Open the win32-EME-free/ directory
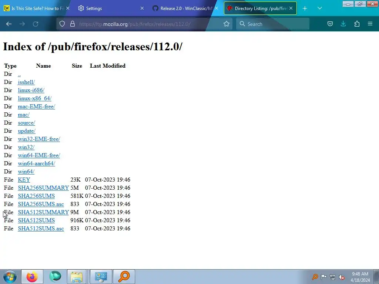The height and width of the screenshot is (284, 379). [x=39, y=139]
